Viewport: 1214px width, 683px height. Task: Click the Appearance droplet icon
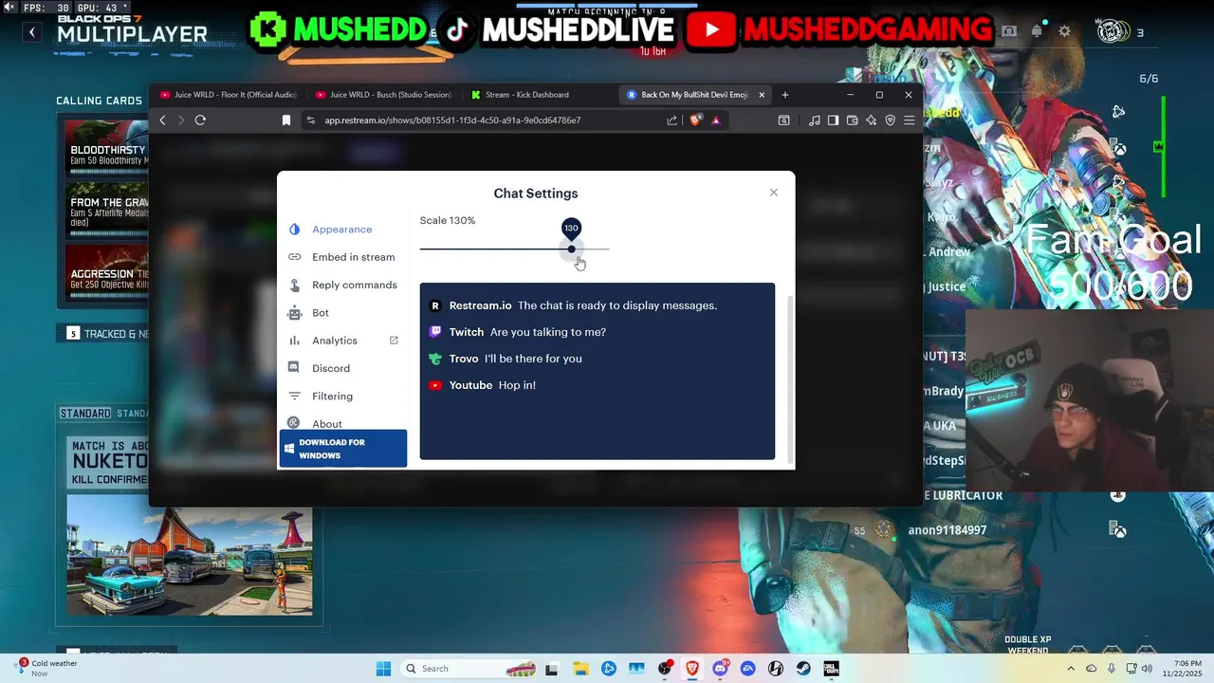[294, 230]
